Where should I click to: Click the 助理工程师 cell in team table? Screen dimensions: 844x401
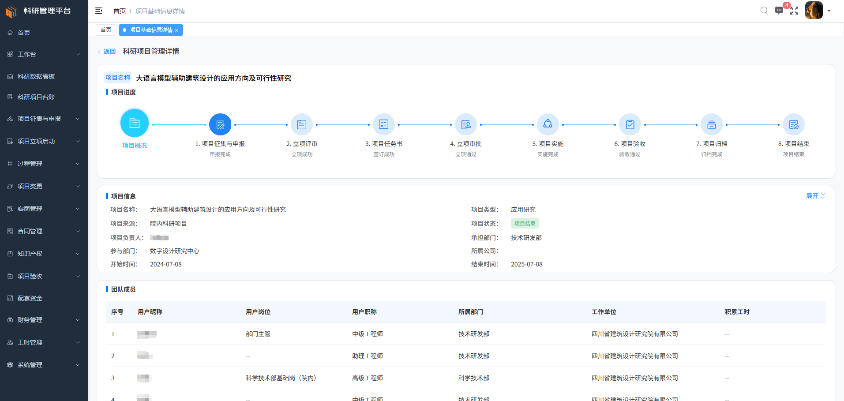pos(368,356)
